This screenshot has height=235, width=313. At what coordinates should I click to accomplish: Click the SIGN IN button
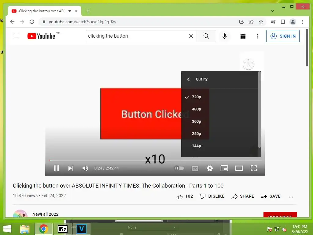(x=283, y=36)
